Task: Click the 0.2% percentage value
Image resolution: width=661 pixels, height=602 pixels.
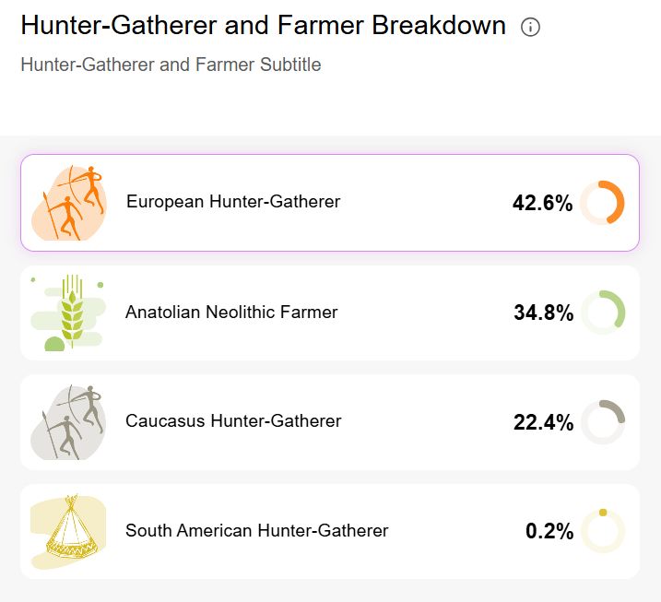Action: [x=549, y=531]
